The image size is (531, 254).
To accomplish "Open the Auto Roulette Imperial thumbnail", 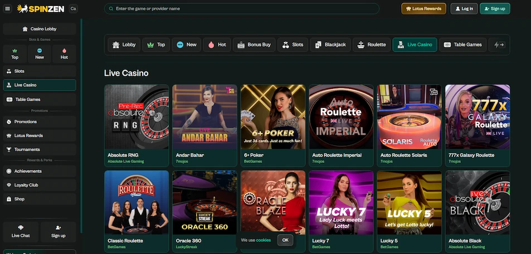I will click(x=341, y=117).
